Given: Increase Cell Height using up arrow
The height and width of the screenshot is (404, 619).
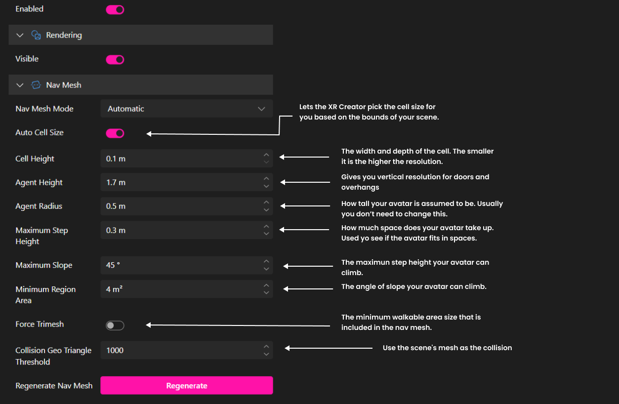Looking at the screenshot, I should (x=266, y=155).
